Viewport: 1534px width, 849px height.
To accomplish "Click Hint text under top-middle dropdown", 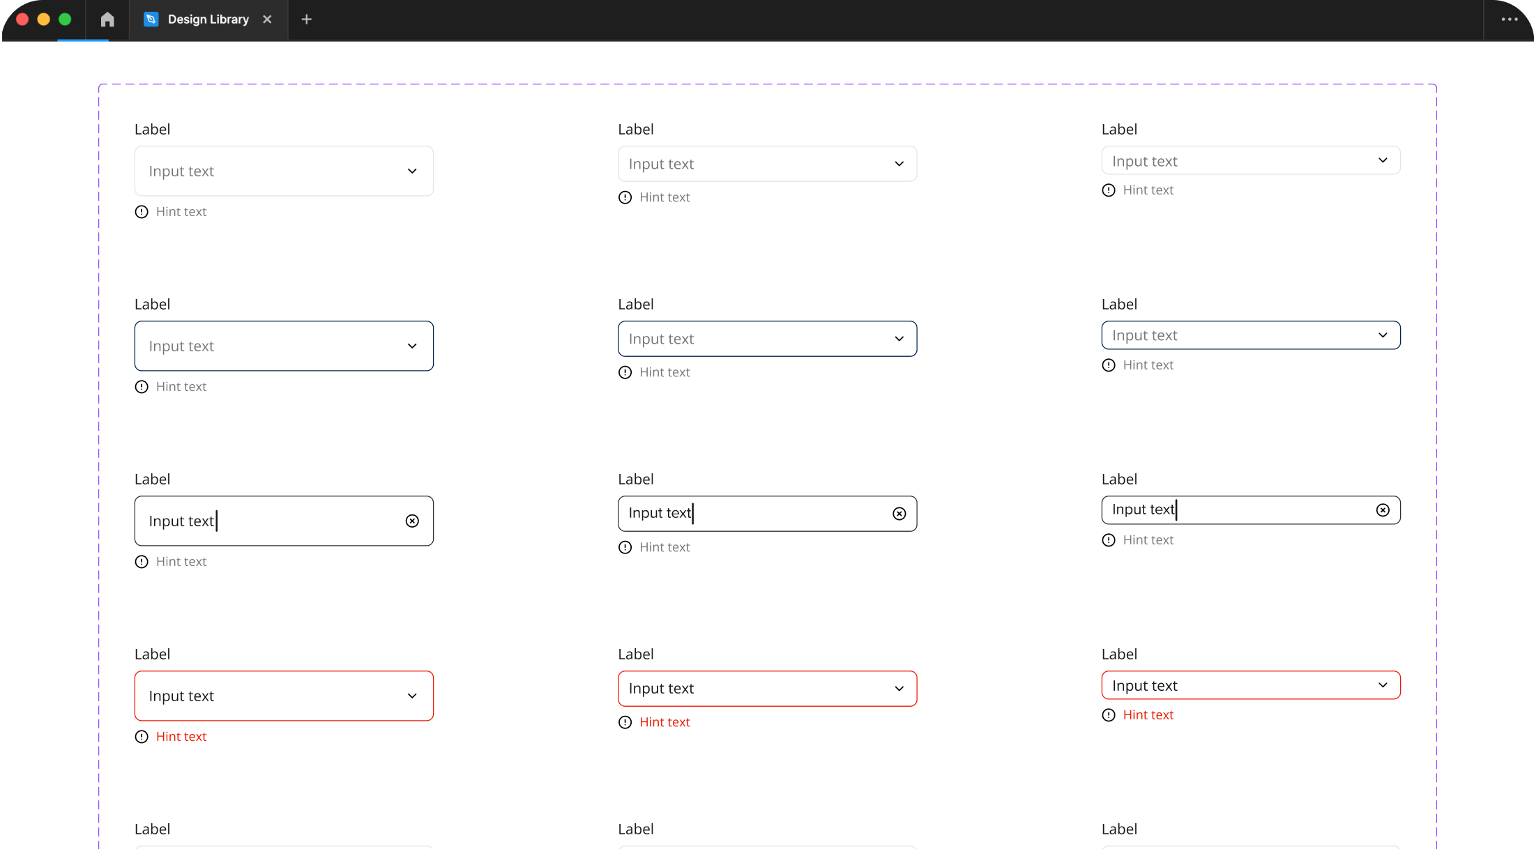I will point(665,197).
